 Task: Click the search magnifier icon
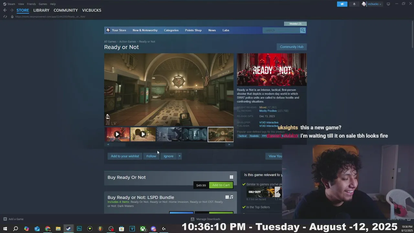pos(303,30)
